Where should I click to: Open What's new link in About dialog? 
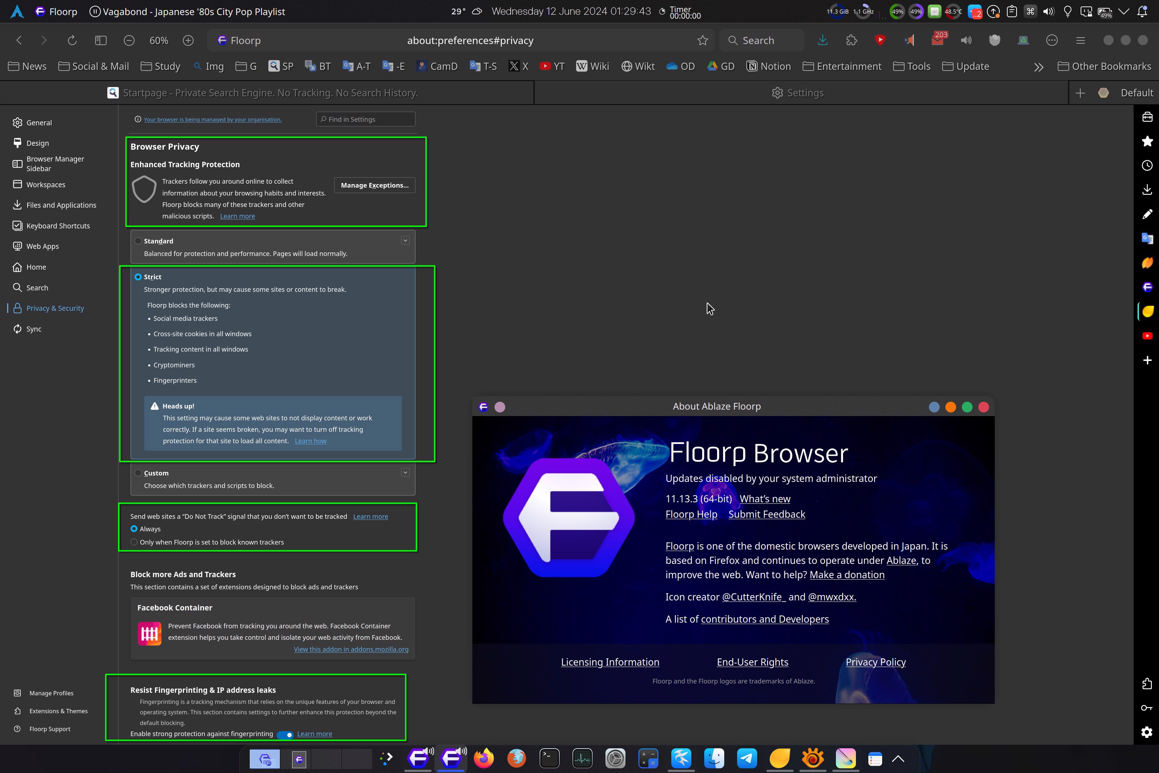[x=765, y=499]
